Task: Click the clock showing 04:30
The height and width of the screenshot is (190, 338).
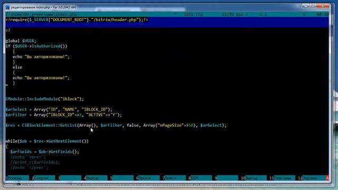Action: (323, 14)
